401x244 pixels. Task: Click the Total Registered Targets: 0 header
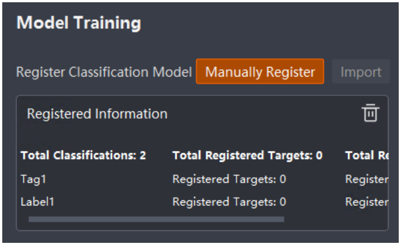pos(247,155)
